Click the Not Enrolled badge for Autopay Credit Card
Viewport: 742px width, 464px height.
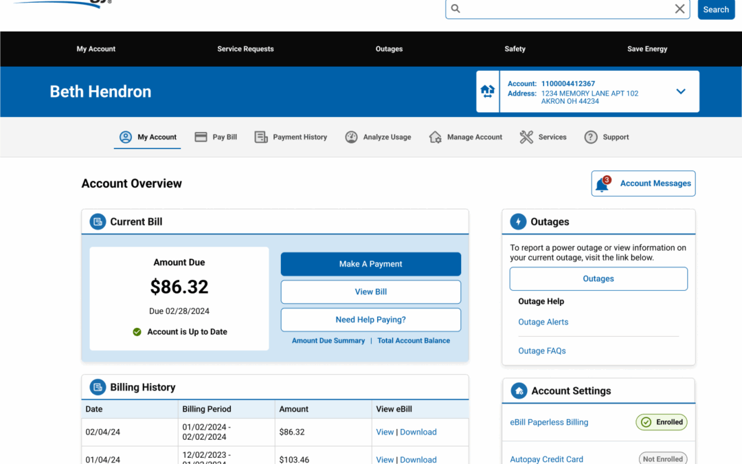pyautogui.click(x=662, y=458)
